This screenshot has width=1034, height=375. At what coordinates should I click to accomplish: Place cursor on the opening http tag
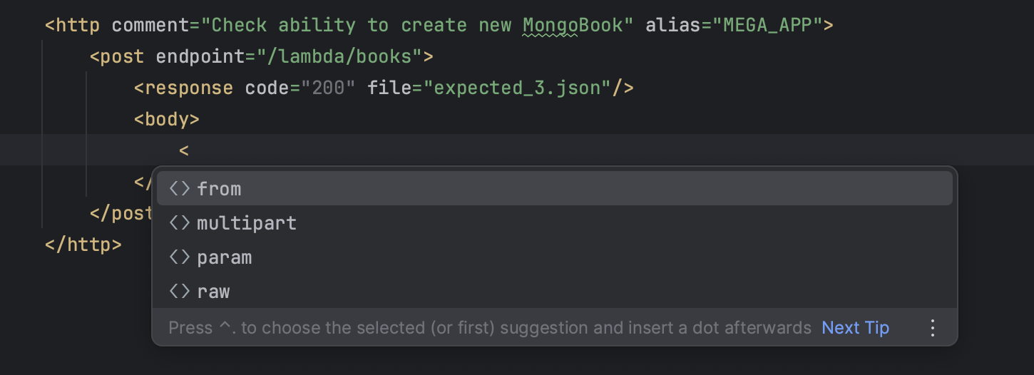click(x=73, y=26)
